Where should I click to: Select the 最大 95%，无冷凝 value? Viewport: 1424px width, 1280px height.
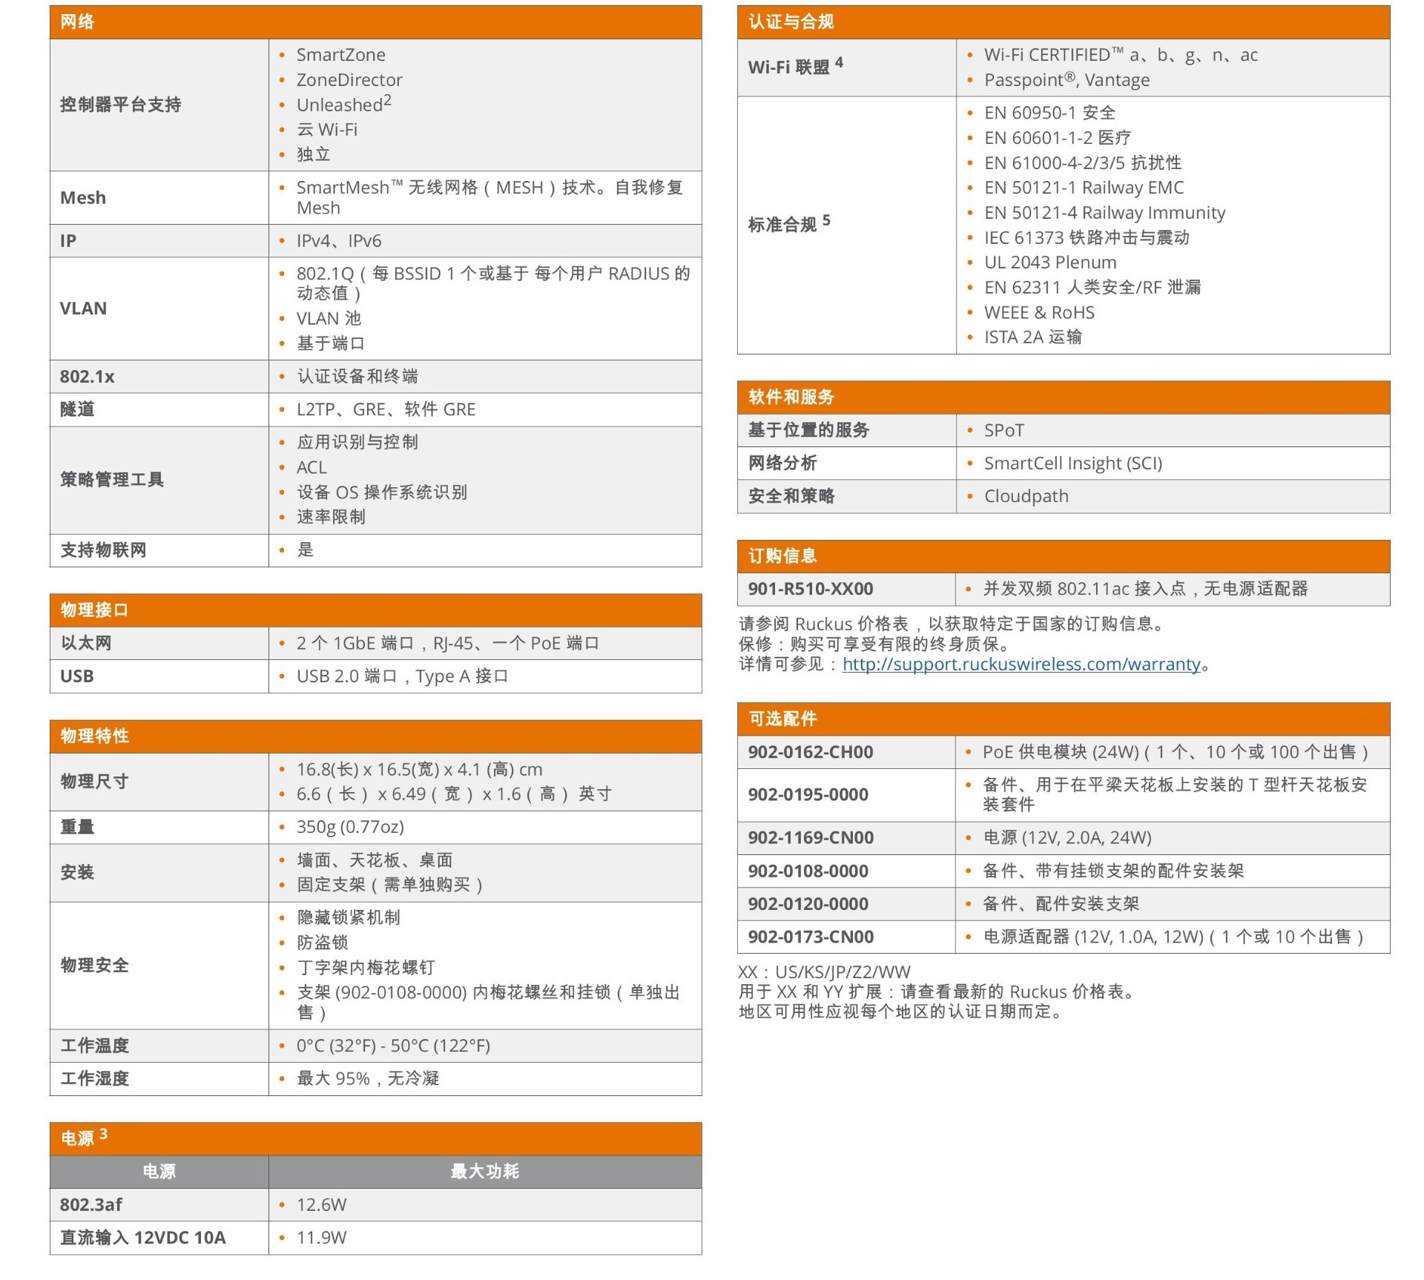pyautogui.click(x=368, y=1078)
